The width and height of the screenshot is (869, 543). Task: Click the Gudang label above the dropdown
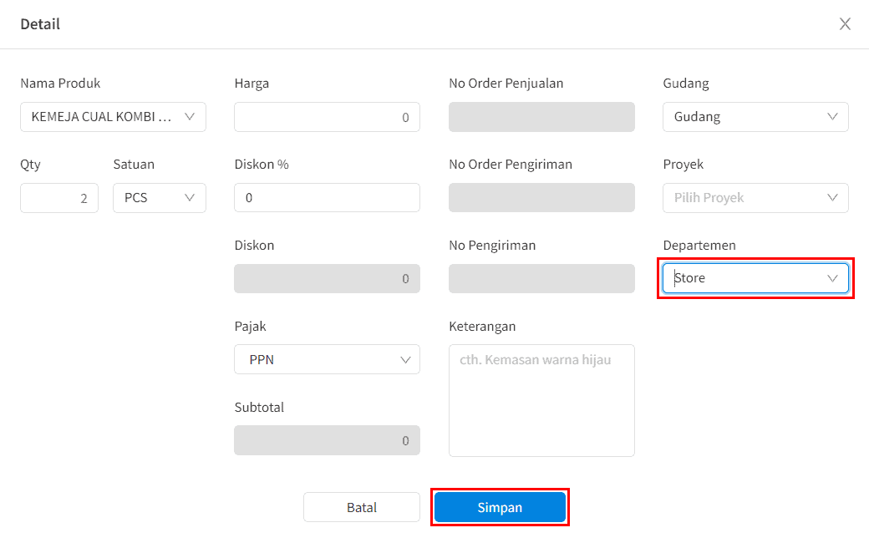click(685, 83)
